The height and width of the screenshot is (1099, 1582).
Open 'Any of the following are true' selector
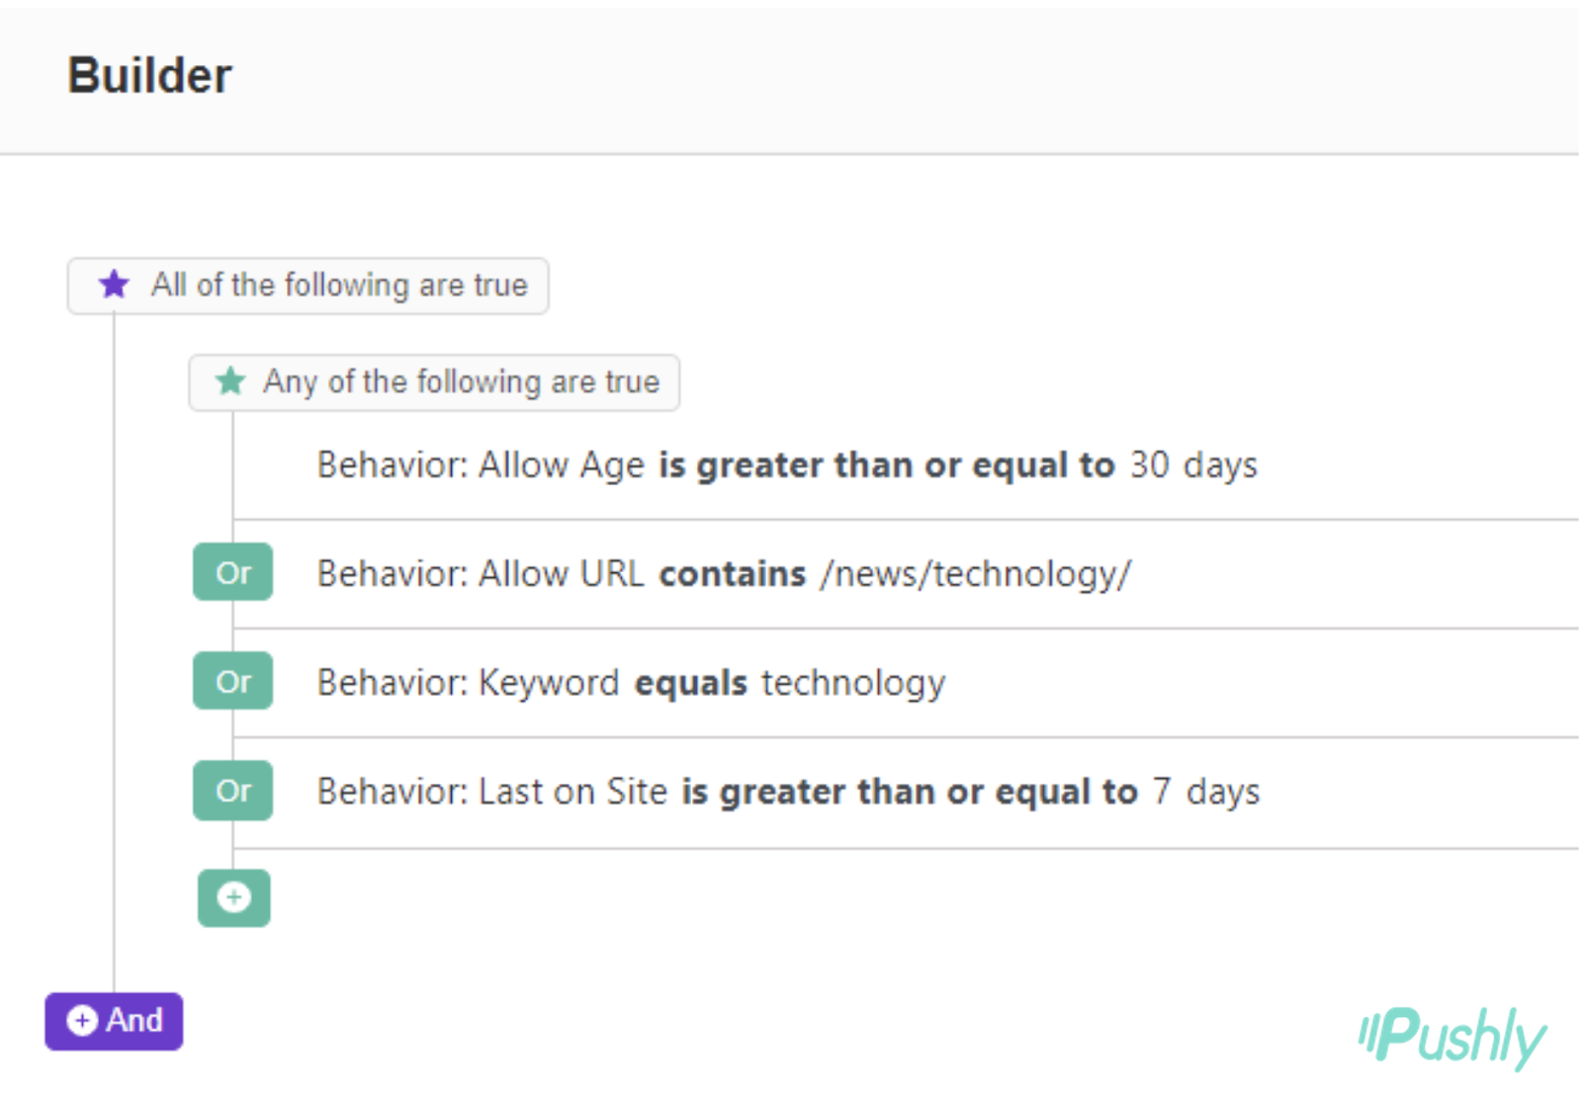pos(461,382)
